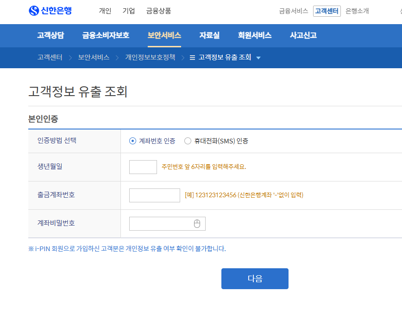Click the virtual keypad mouse icon
The width and height of the screenshot is (402, 317).
click(x=197, y=224)
